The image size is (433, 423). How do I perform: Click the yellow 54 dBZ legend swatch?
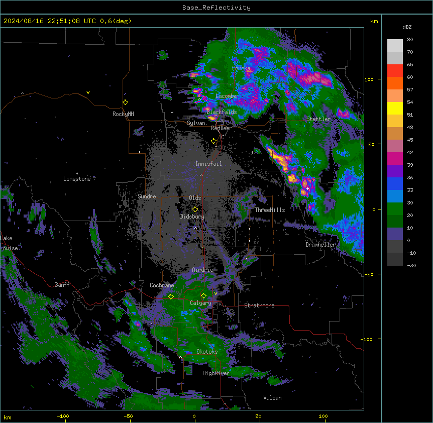(395, 108)
